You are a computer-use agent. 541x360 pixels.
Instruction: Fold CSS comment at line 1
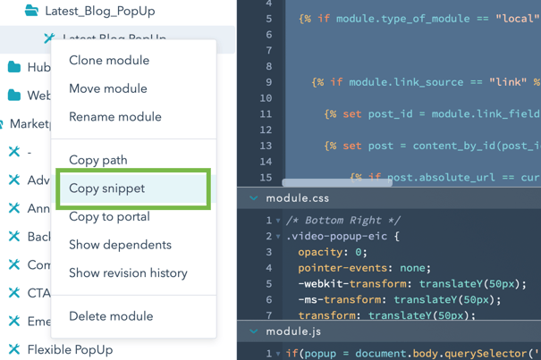pyautogui.click(x=278, y=221)
